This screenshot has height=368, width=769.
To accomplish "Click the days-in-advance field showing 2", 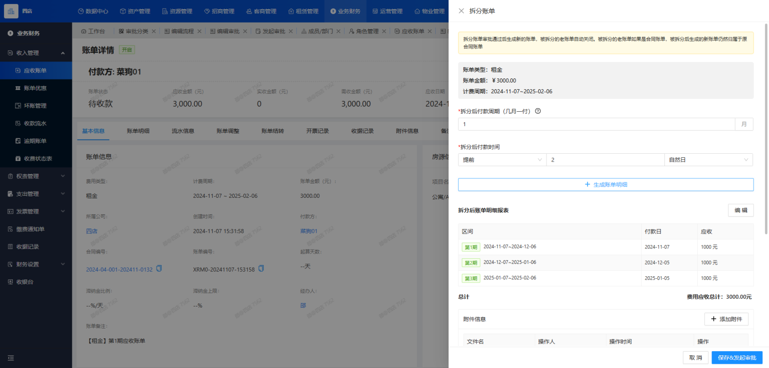I will [605, 160].
